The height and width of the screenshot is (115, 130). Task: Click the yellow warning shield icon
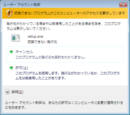point(9,13)
